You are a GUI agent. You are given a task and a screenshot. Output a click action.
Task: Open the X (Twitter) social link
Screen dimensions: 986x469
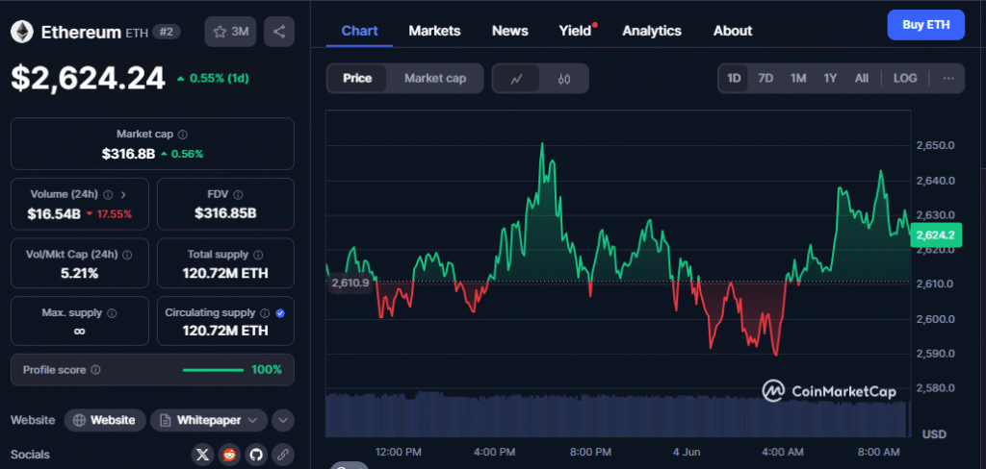coord(202,454)
